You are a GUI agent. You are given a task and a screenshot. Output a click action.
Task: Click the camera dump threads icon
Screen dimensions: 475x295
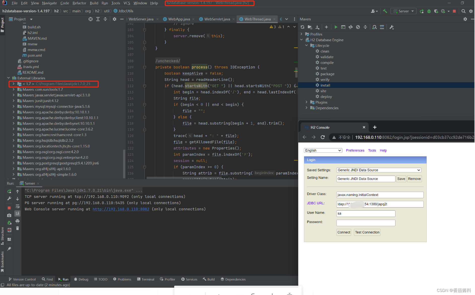coord(9,215)
